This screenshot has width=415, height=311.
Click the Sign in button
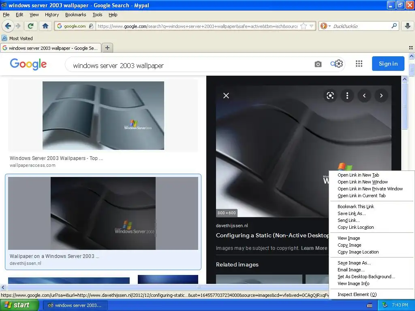tap(388, 64)
